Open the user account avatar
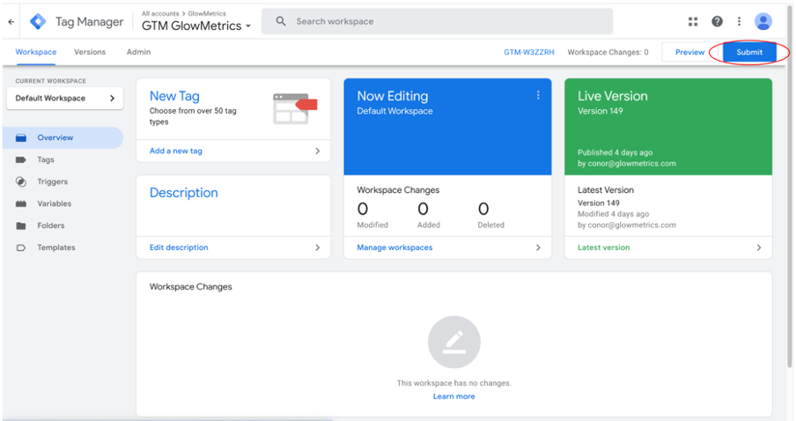Image resolution: width=796 pixels, height=421 pixels. [763, 21]
